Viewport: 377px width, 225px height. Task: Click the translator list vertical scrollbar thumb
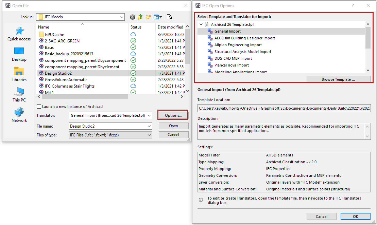(x=368, y=38)
